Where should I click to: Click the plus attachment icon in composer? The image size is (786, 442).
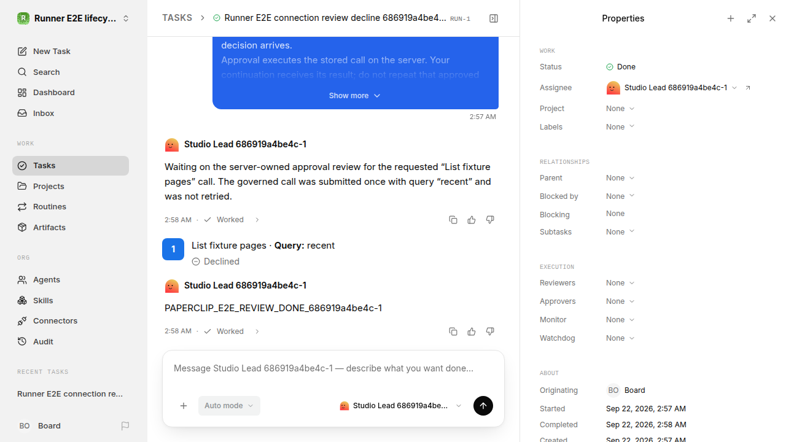point(184,406)
